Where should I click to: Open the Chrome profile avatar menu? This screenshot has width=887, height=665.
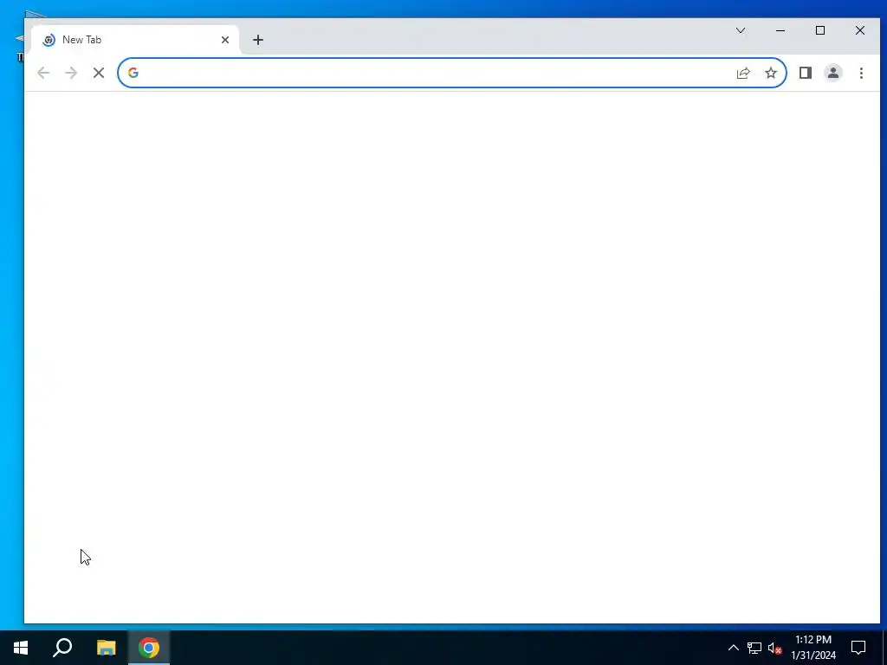coord(832,73)
